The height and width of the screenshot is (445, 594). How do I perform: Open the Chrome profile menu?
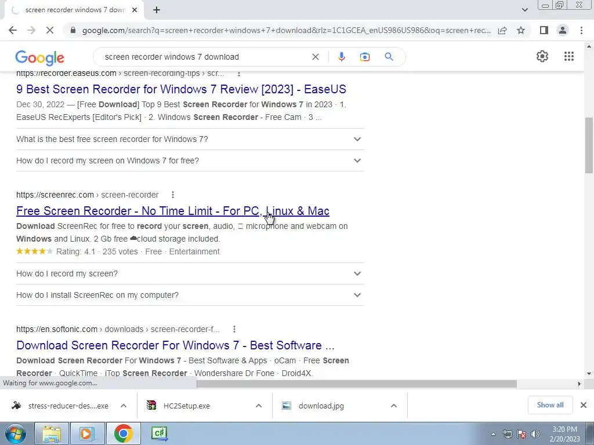tap(563, 30)
